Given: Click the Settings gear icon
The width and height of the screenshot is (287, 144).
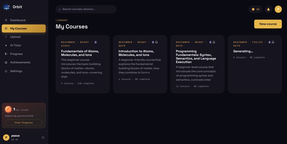Looking at the screenshot, I should coord(6,71).
